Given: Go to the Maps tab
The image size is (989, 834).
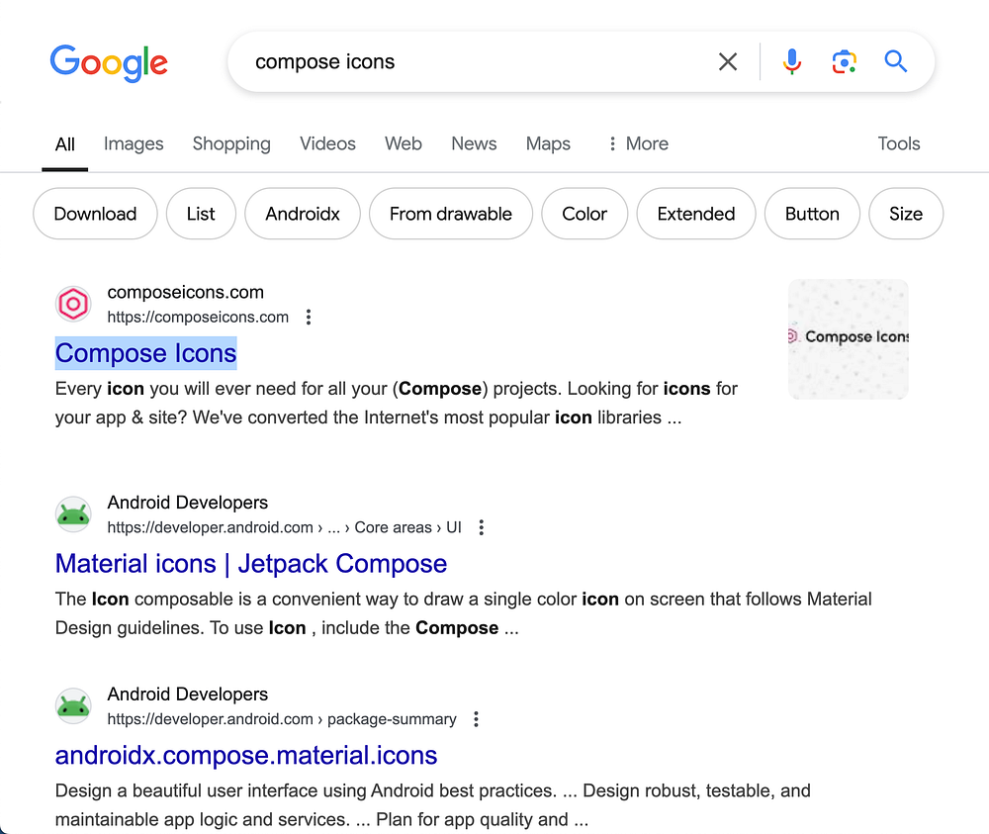Looking at the screenshot, I should pyautogui.click(x=548, y=143).
